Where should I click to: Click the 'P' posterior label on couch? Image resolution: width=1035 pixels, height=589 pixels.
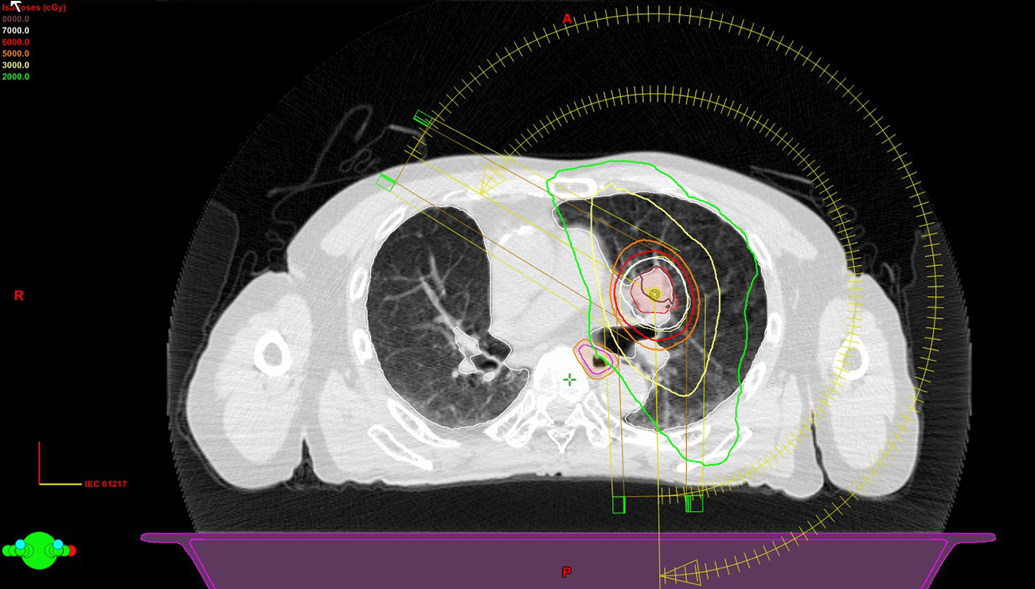pyautogui.click(x=566, y=572)
